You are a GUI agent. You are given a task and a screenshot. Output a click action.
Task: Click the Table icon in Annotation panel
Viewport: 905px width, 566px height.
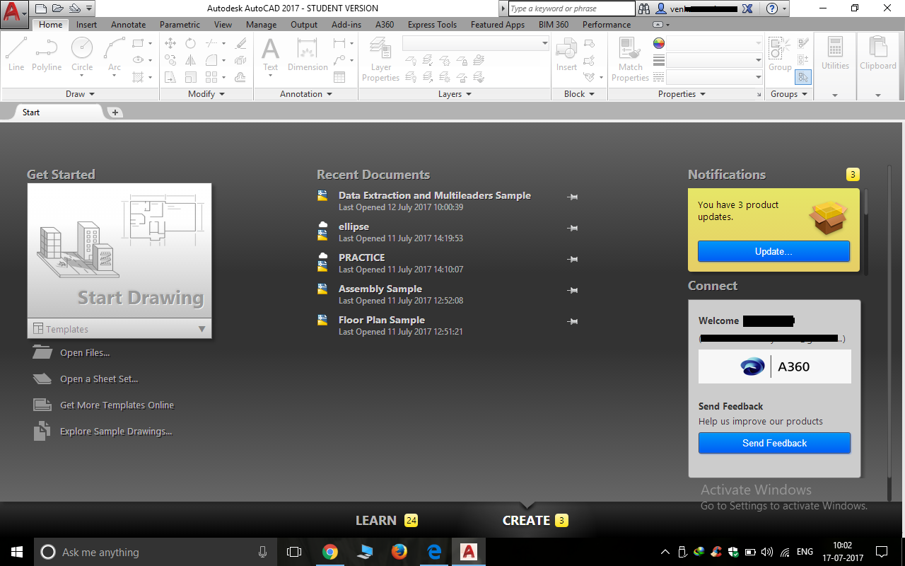pyautogui.click(x=339, y=77)
